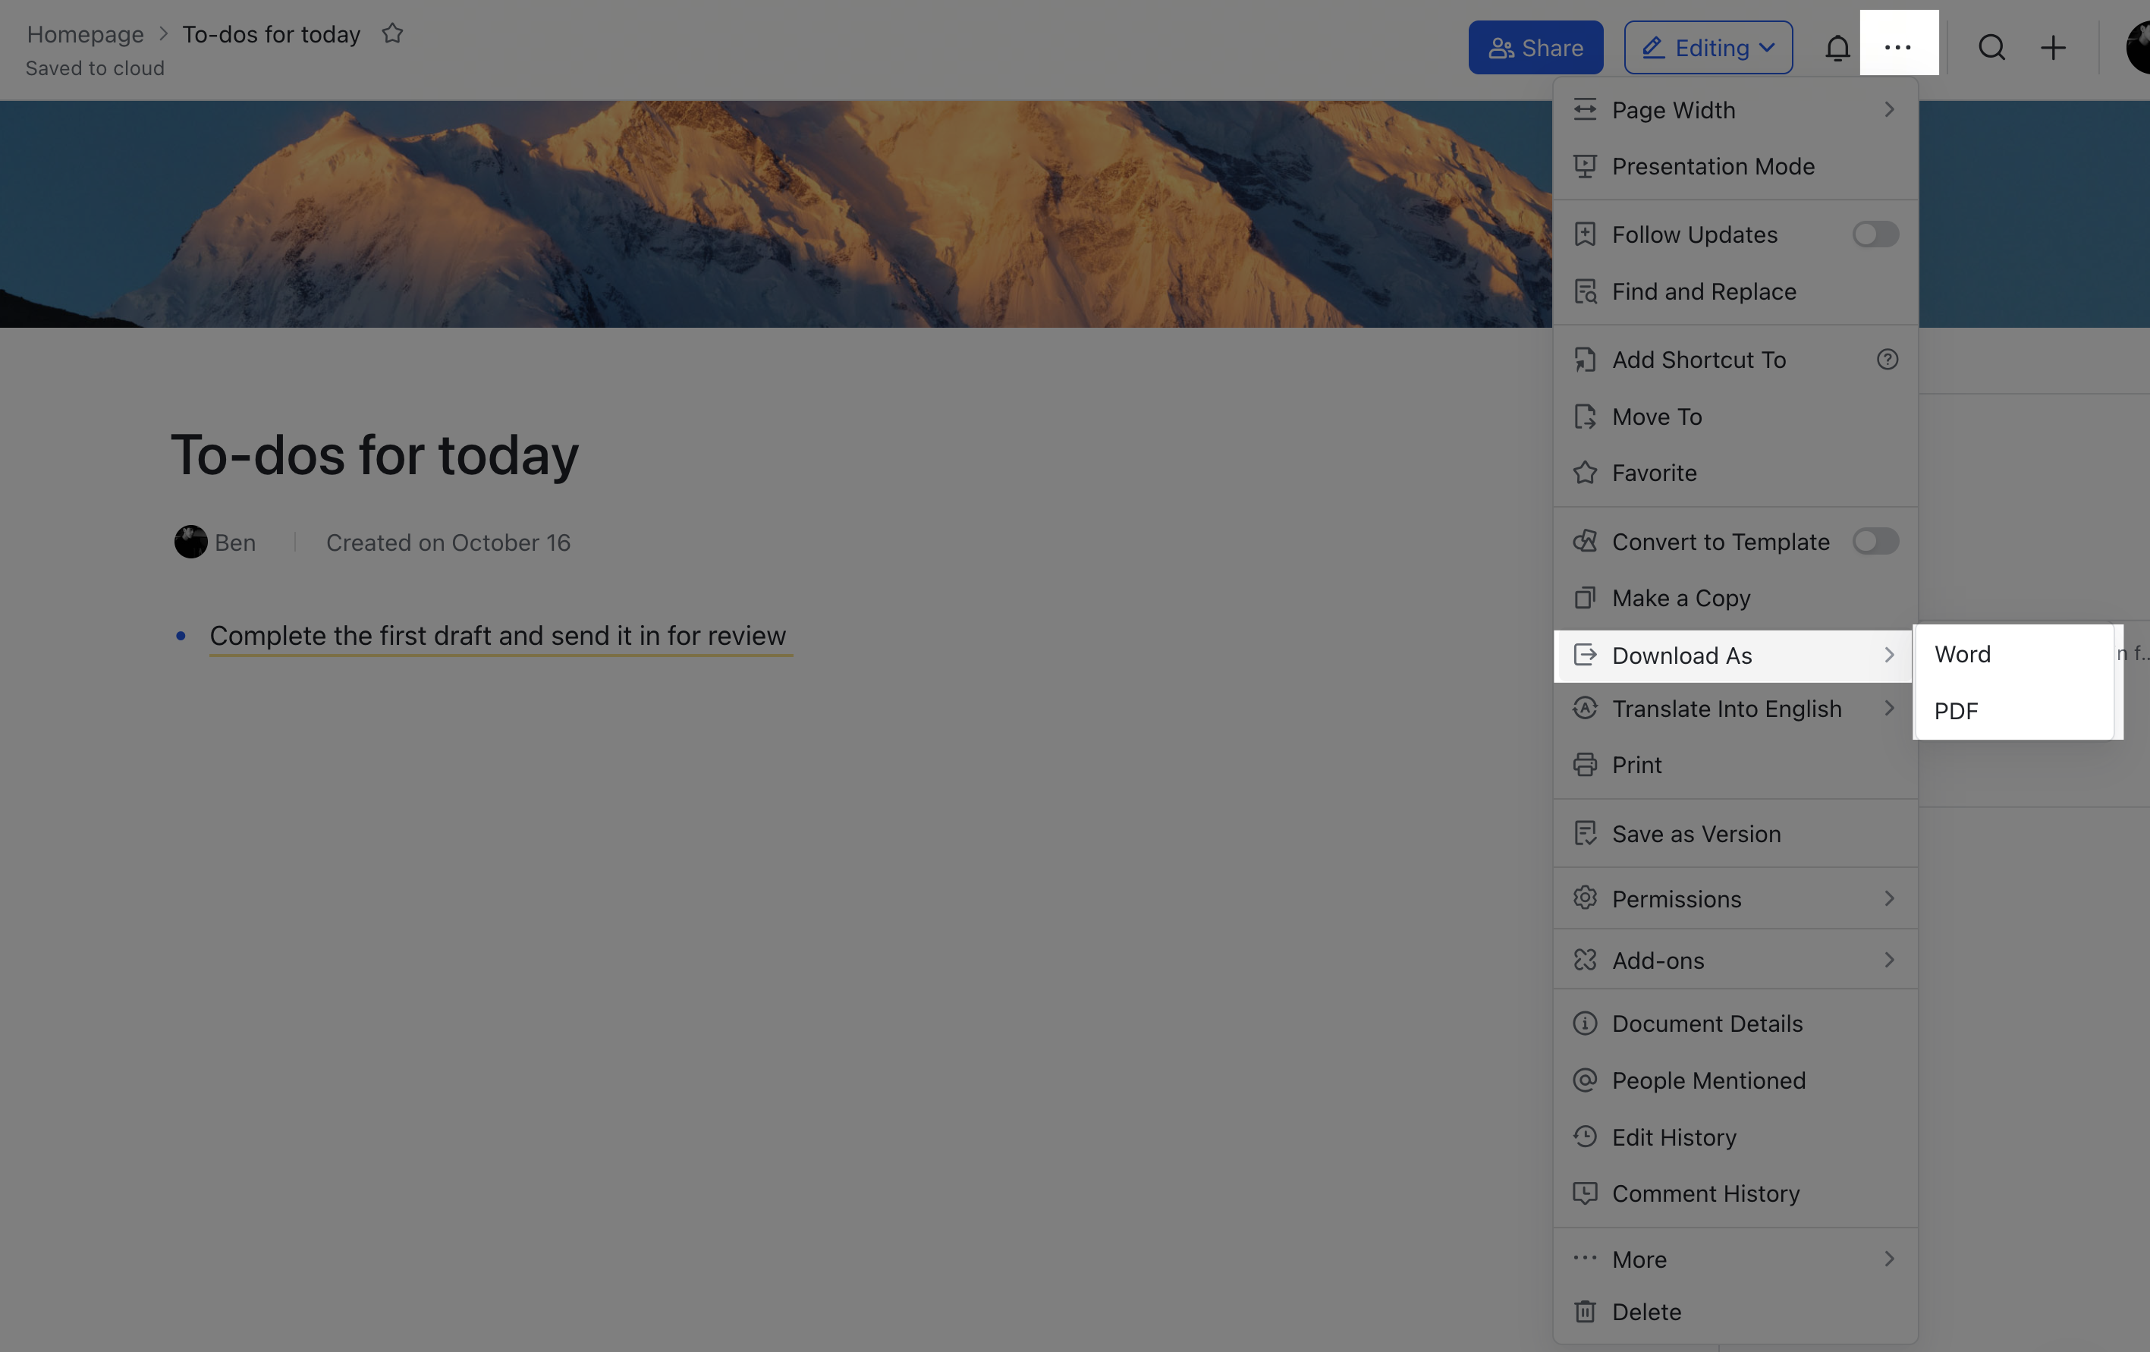Toggle Convert to Template on
Screen dimensions: 2150x1352
pos(1875,541)
